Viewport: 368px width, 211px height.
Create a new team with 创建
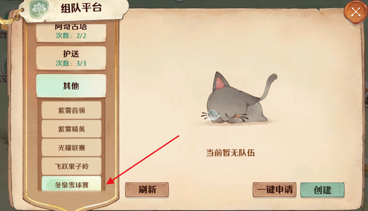323,190
